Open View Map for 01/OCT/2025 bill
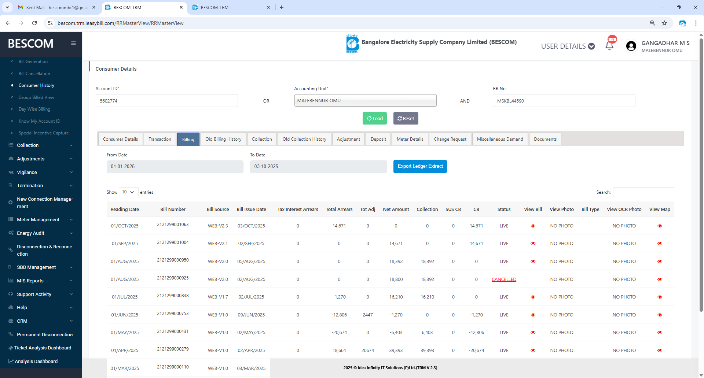 (x=660, y=226)
